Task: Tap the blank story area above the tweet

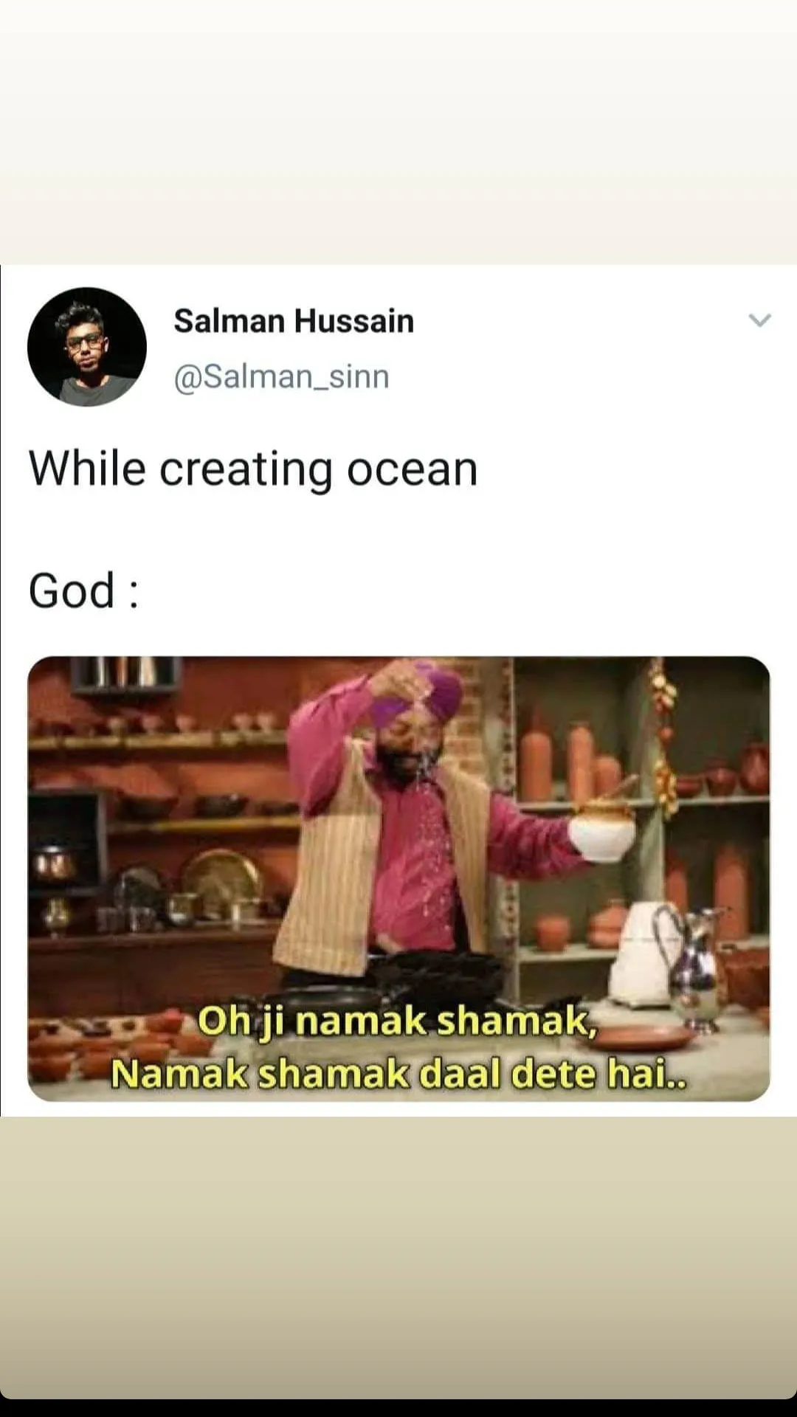Action: click(x=398, y=131)
